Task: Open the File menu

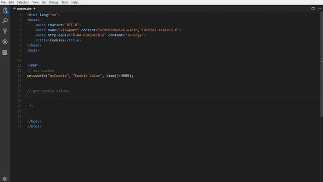Action: pyautogui.click(x=4, y=2)
